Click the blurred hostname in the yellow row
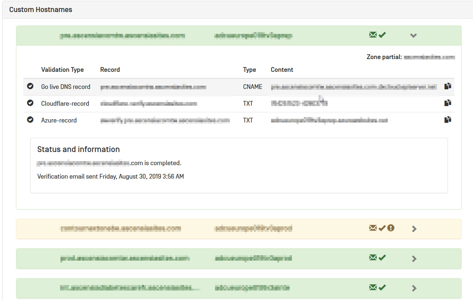This screenshot has width=473, height=300. tap(120, 229)
